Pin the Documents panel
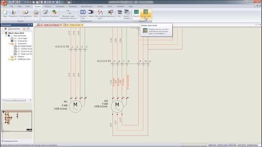The height and width of the screenshot is (147, 262). coord(29,25)
